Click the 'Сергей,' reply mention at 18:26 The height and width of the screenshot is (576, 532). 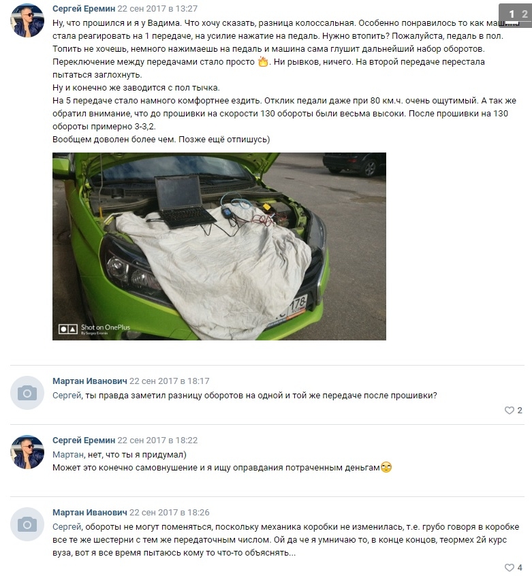click(x=67, y=527)
